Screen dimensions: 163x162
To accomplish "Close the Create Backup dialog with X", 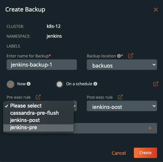I will pyautogui.click(x=156, y=10).
